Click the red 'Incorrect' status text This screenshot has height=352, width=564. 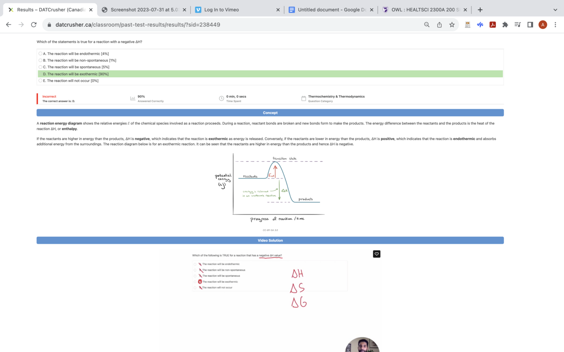tap(49, 97)
